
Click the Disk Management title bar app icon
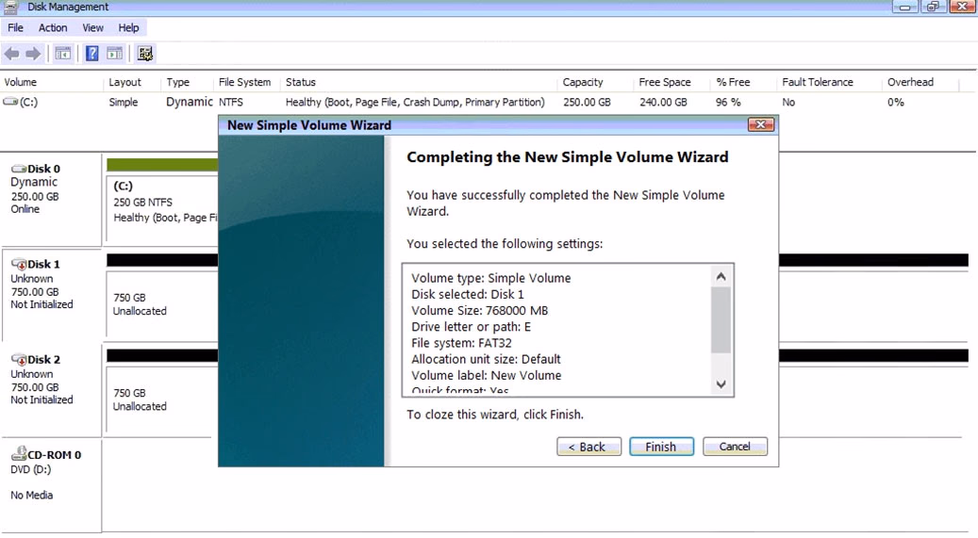pos(10,7)
